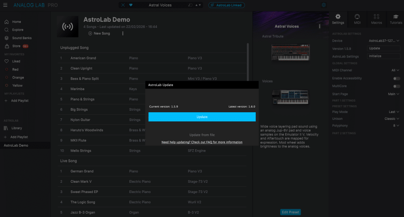The image size is (404, 217).
Task: Open Astral Voices preset three-dot menu
Action: point(320,26)
